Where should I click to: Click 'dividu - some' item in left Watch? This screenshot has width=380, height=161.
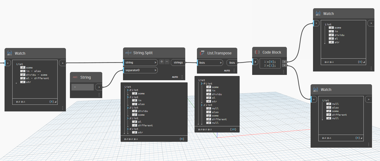coord(37,75)
